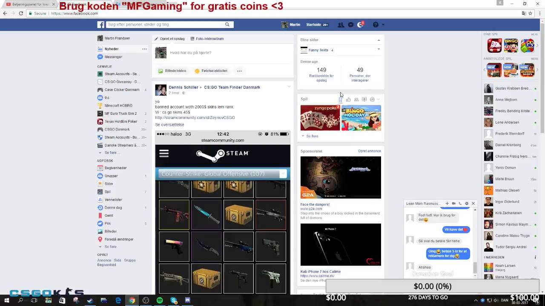Open steamcommunity.com link in post
Image resolution: width=545 pixels, height=306 pixels.
pos(195,118)
